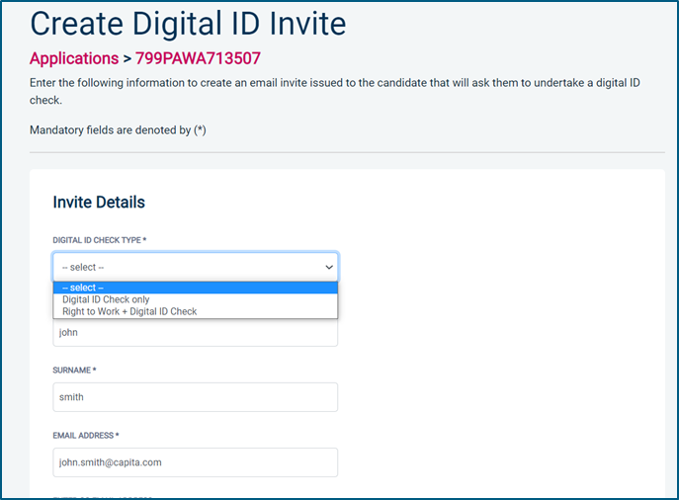Focus the Surname field with 'smith'
Screen dimensions: 679x500
coord(195,397)
